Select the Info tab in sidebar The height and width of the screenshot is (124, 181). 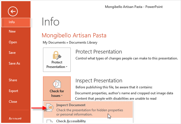coord(16,22)
